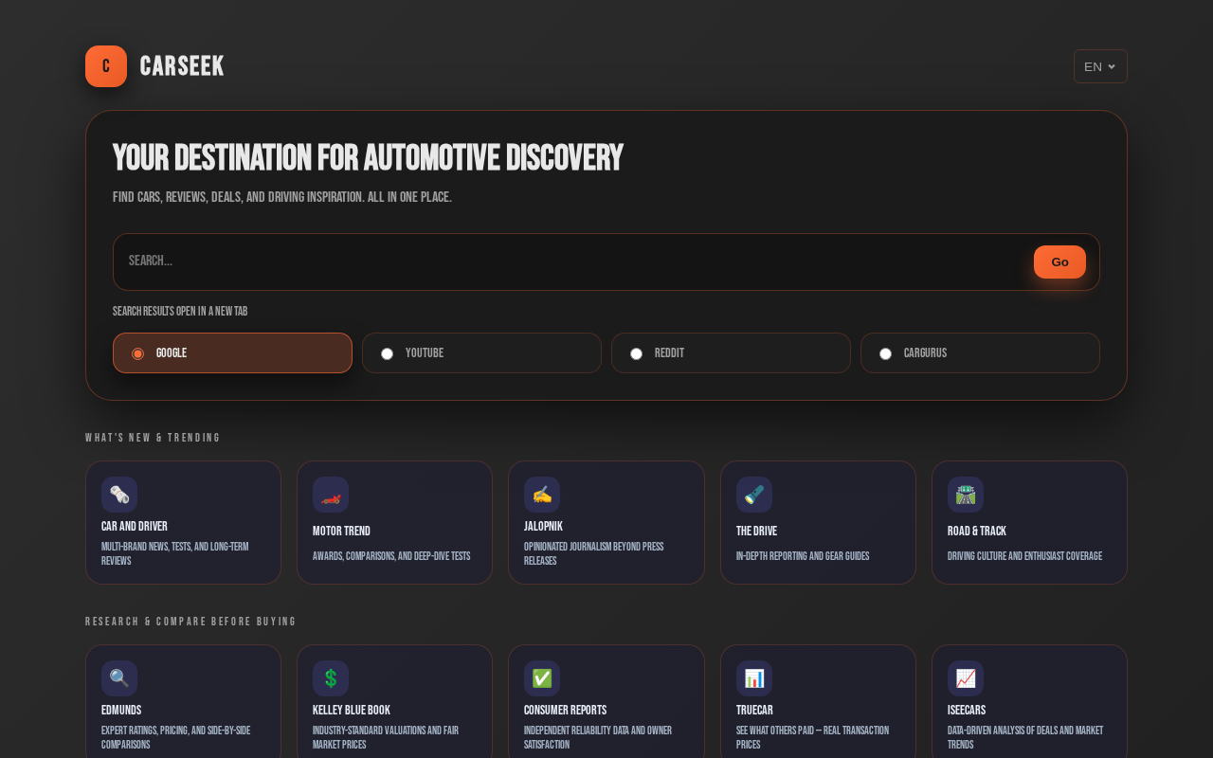Click the orange CarSeek logo icon

[x=106, y=66]
